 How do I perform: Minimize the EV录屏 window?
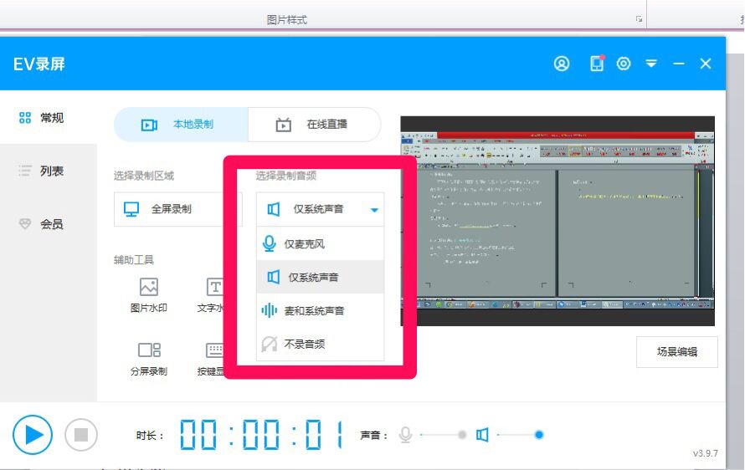pyautogui.click(x=679, y=64)
